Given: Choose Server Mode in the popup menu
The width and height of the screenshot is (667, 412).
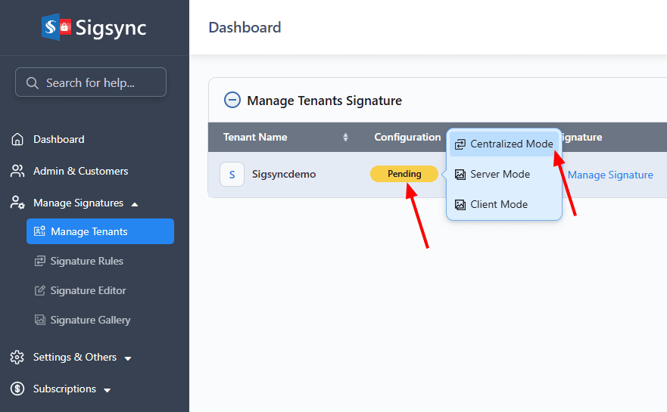Looking at the screenshot, I should (x=500, y=174).
